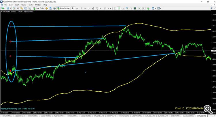Open the Help menu
This screenshot has height=117, width=216.
coord(45,5)
